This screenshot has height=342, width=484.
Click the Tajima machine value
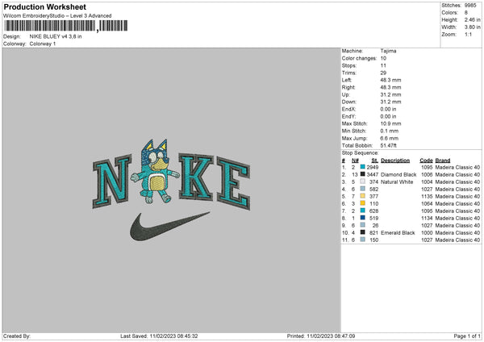[x=388, y=50]
